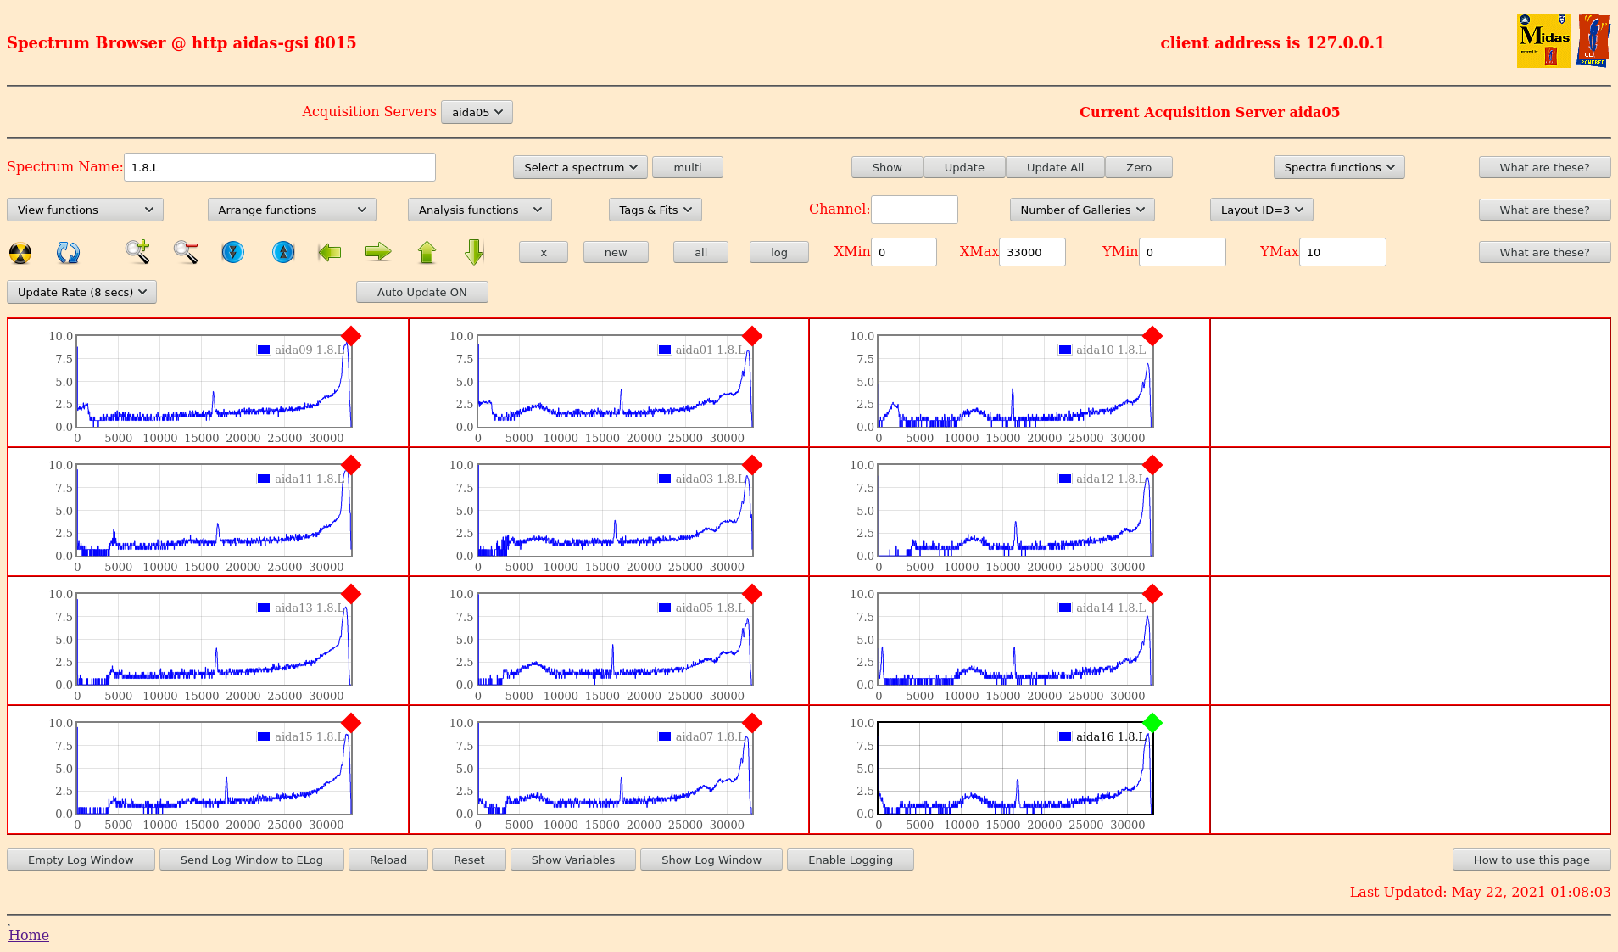Toggle the Auto Update ON button
The width and height of the screenshot is (1618, 952).
tap(422, 292)
